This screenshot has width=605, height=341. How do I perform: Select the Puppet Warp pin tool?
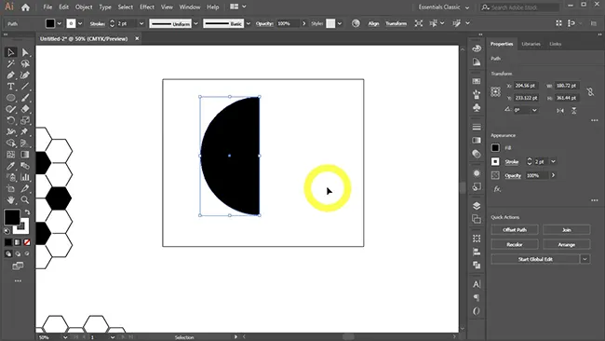pyautogui.click(x=25, y=131)
